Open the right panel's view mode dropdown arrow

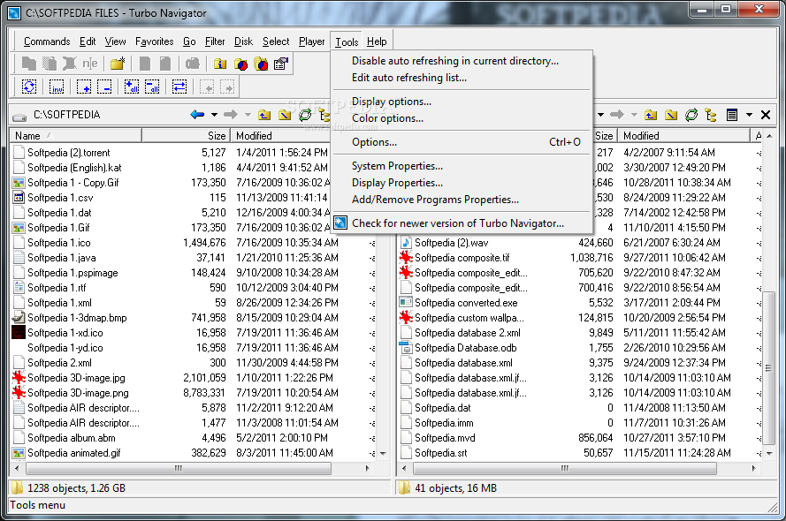(x=749, y=115)
